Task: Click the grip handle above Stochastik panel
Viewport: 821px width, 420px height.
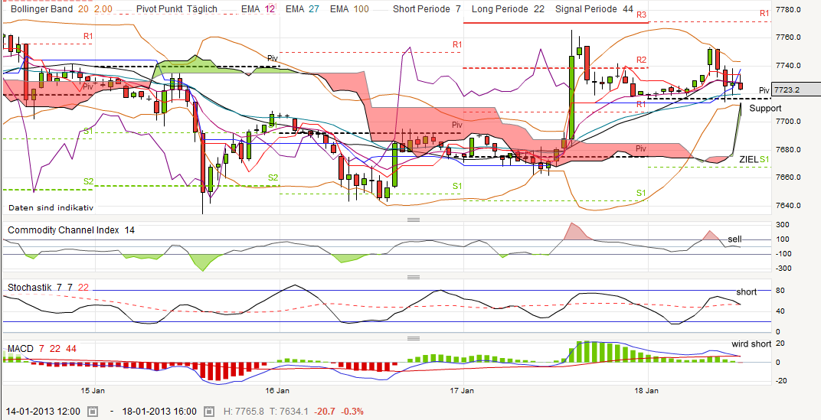Action: click(x=414, y=277)
